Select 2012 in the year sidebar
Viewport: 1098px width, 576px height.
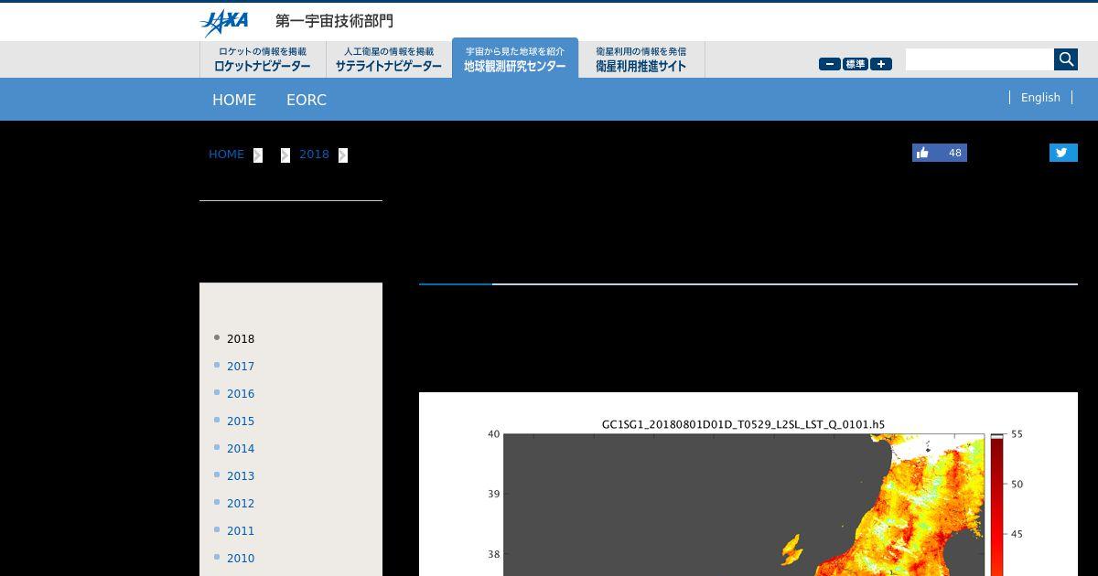[x=241, y=503]
